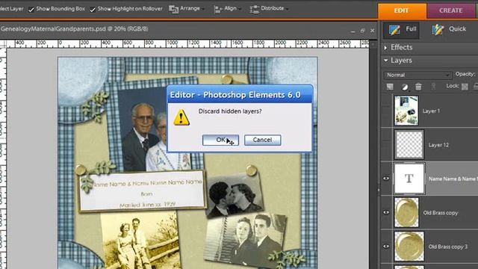Open the Align dropdown
The height and width of the screenshot is (269, 478).
pyautogui.click(x=227, y=9)
